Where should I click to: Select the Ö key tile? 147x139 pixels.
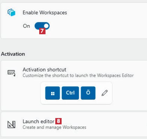click(x=88, y=93)
